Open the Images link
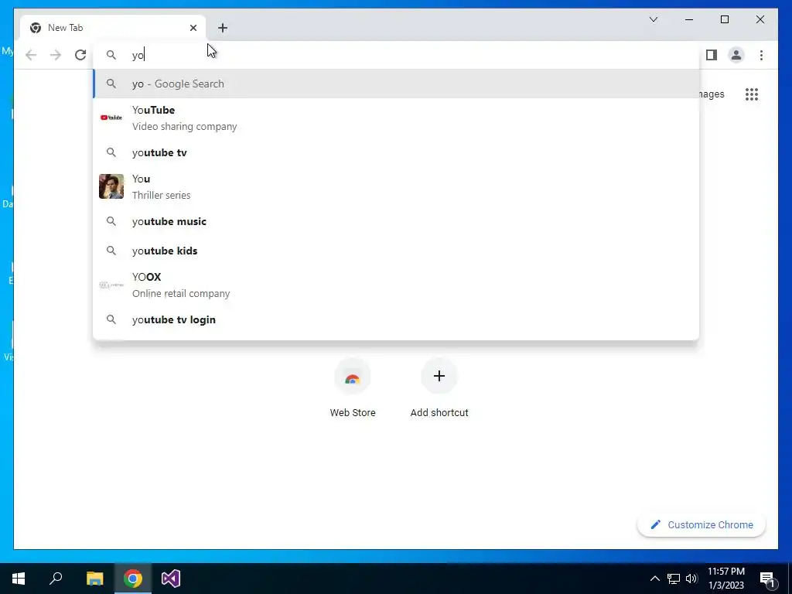Viewport: 792px width, 594px height. (x=712, y=94)
